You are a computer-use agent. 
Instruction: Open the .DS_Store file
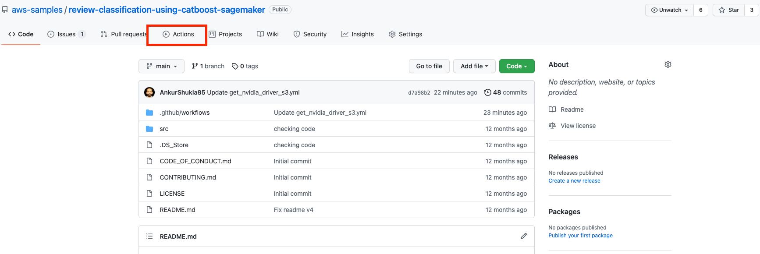pos(174,145)
